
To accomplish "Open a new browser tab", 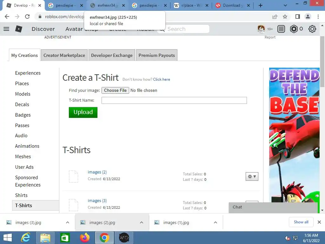I will point(261,5).
